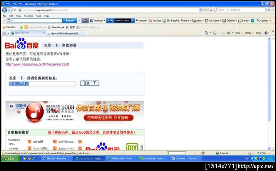Image resolution: width=276 pixels, height=171 pixels.
Task: Open the Bangkok, Thailand weather button
Action: 177,21
